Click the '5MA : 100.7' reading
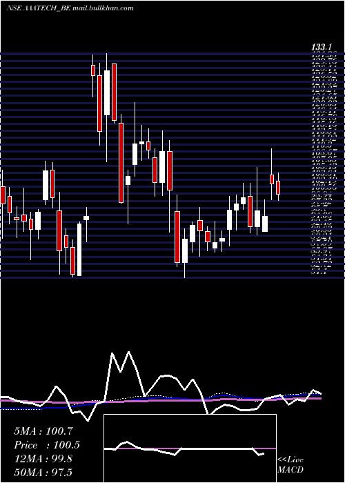This screenshot has width=345, height=483. pyautogui.click(x=43, y=431)
